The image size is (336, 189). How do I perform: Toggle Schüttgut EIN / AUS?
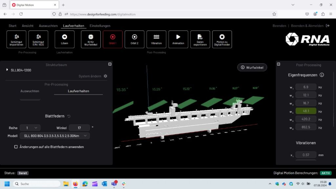38,39
